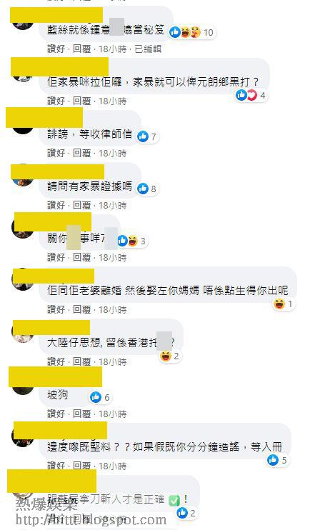Click the 18小時 timestamp under 元朗鄉黑打 comment

(113, 101)
